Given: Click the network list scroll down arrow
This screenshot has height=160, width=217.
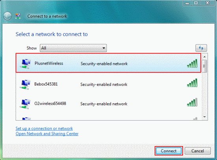Looking at the screenshot, I should (x=204, y=117).
